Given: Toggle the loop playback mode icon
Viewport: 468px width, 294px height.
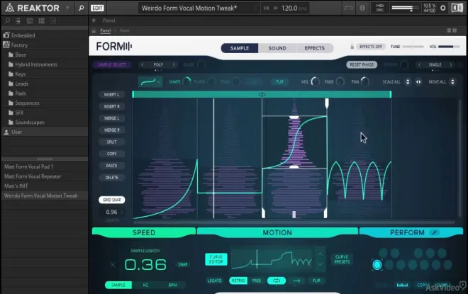Looking at the screenshot, I should point(277,281).
